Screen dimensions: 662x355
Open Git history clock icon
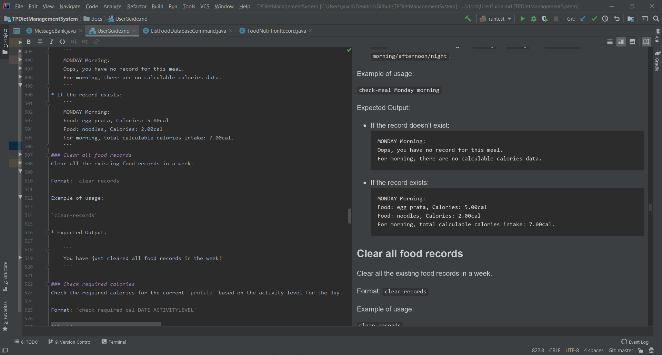[605, 19]
